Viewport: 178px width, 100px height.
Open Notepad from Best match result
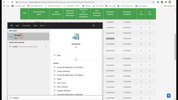[x=28, y=36]
